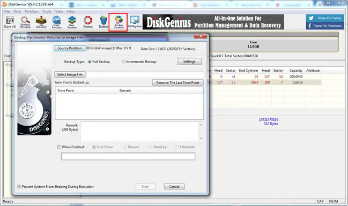Click the 13721473024 value text

(x=268, y=120)
